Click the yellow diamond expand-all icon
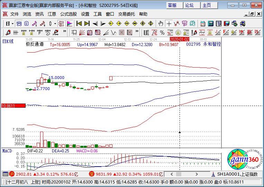 (151, 24)
